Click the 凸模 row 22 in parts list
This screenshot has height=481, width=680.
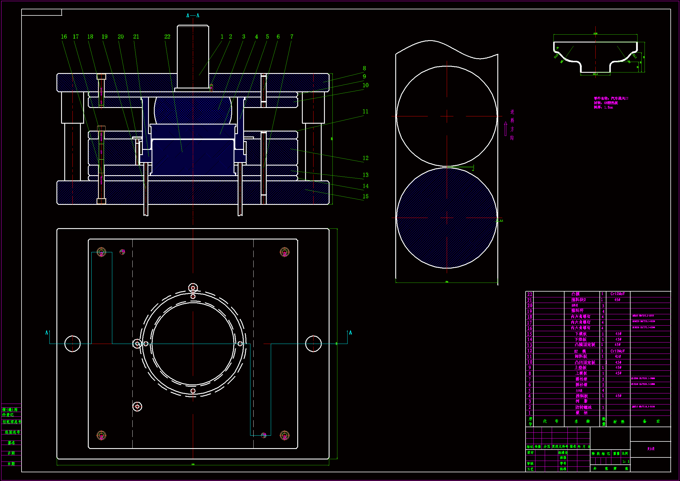576,294
